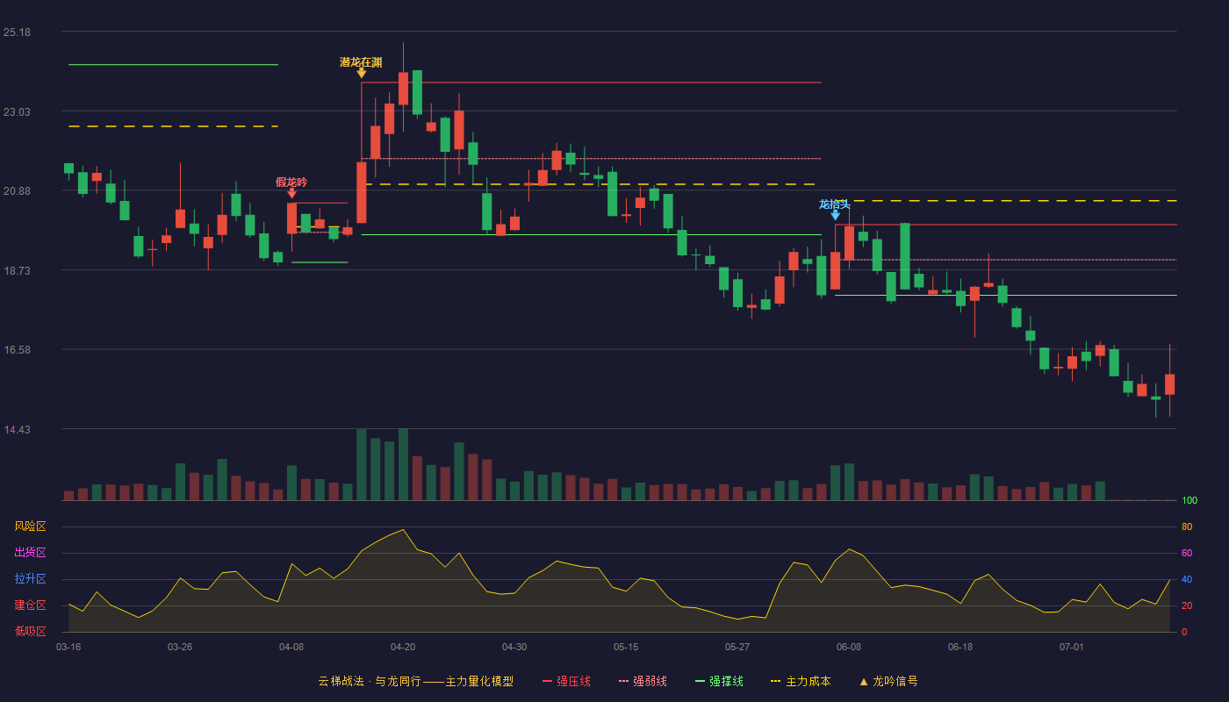
Task: Toggle the 龙吟信号 legend entry
Action: point(888,681)
